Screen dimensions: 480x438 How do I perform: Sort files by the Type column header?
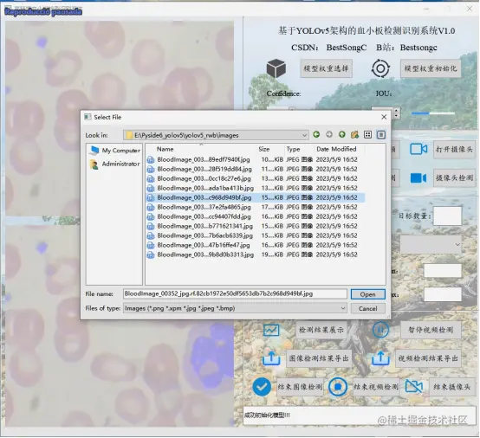(293, 149)
